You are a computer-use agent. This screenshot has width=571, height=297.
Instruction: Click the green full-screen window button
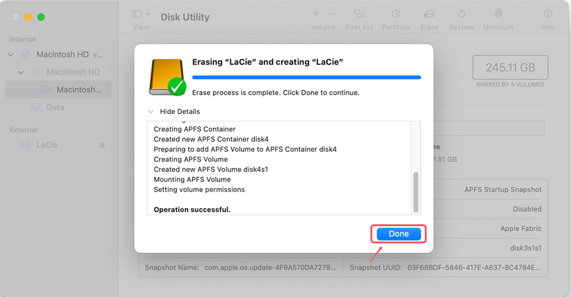[x=41, y=17]
